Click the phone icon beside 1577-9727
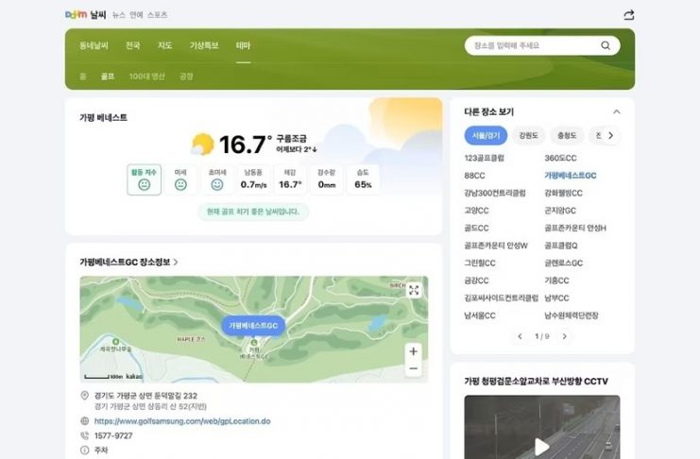This screenshot has height=459, width=700. click(x=84, y=435)
